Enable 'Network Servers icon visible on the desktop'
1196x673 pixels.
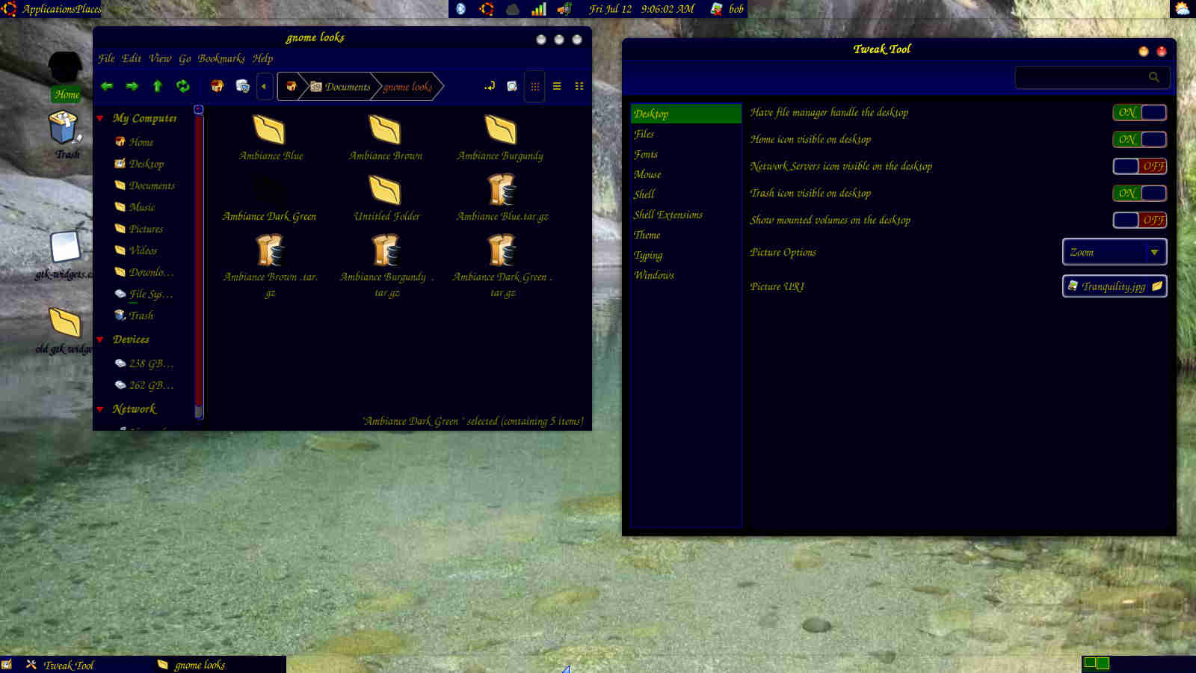(x=1139, y=166)
